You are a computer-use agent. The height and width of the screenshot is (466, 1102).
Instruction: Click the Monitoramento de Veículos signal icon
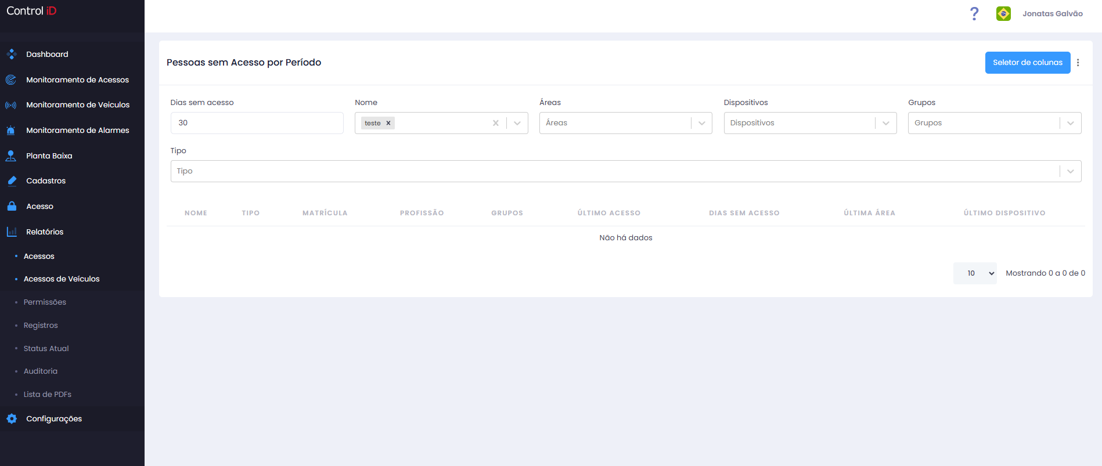(11, 105)
